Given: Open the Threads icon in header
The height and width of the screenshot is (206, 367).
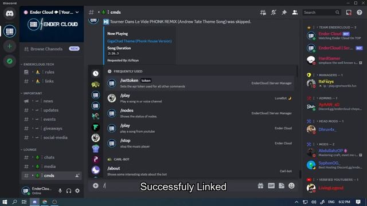Looking at the screenshot, I should 263,13.
